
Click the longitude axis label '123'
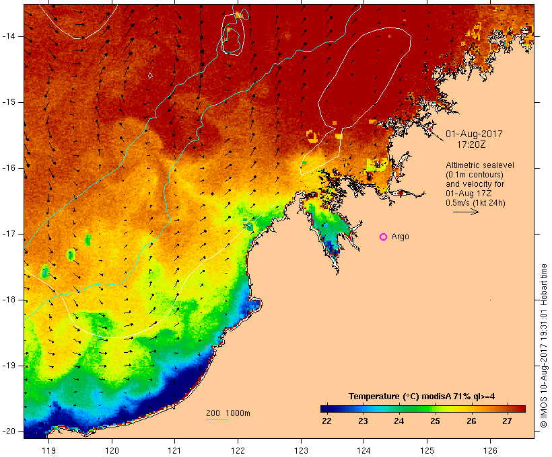click(x=301, y=451)
